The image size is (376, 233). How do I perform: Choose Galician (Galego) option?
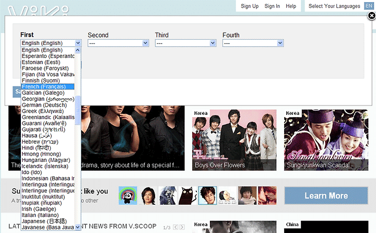point(48,93)
